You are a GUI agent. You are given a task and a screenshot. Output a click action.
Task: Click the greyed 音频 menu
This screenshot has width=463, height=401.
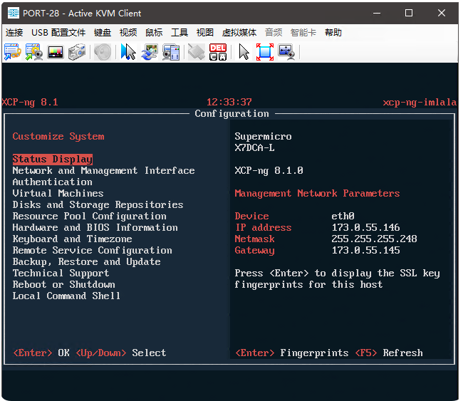click(x=274, y=33)
